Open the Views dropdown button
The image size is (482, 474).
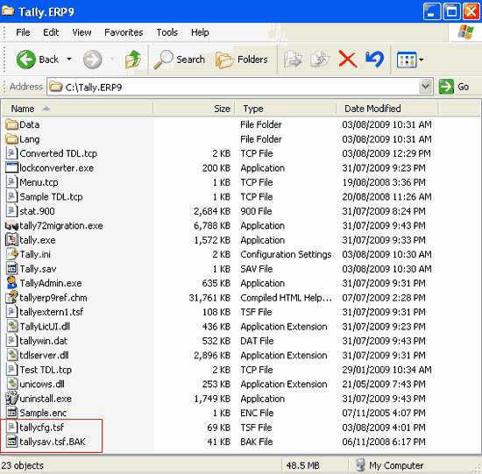coord(410,60)
